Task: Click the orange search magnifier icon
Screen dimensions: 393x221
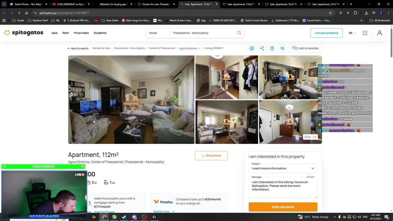Action: pos(239,33)
